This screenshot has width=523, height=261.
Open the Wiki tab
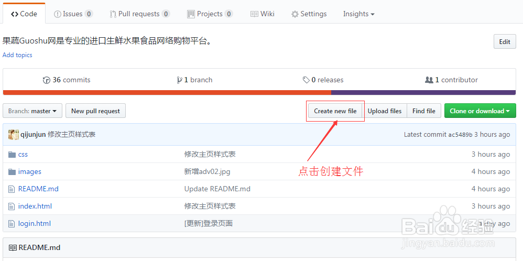pyautogui.click(x=263, y=14)
